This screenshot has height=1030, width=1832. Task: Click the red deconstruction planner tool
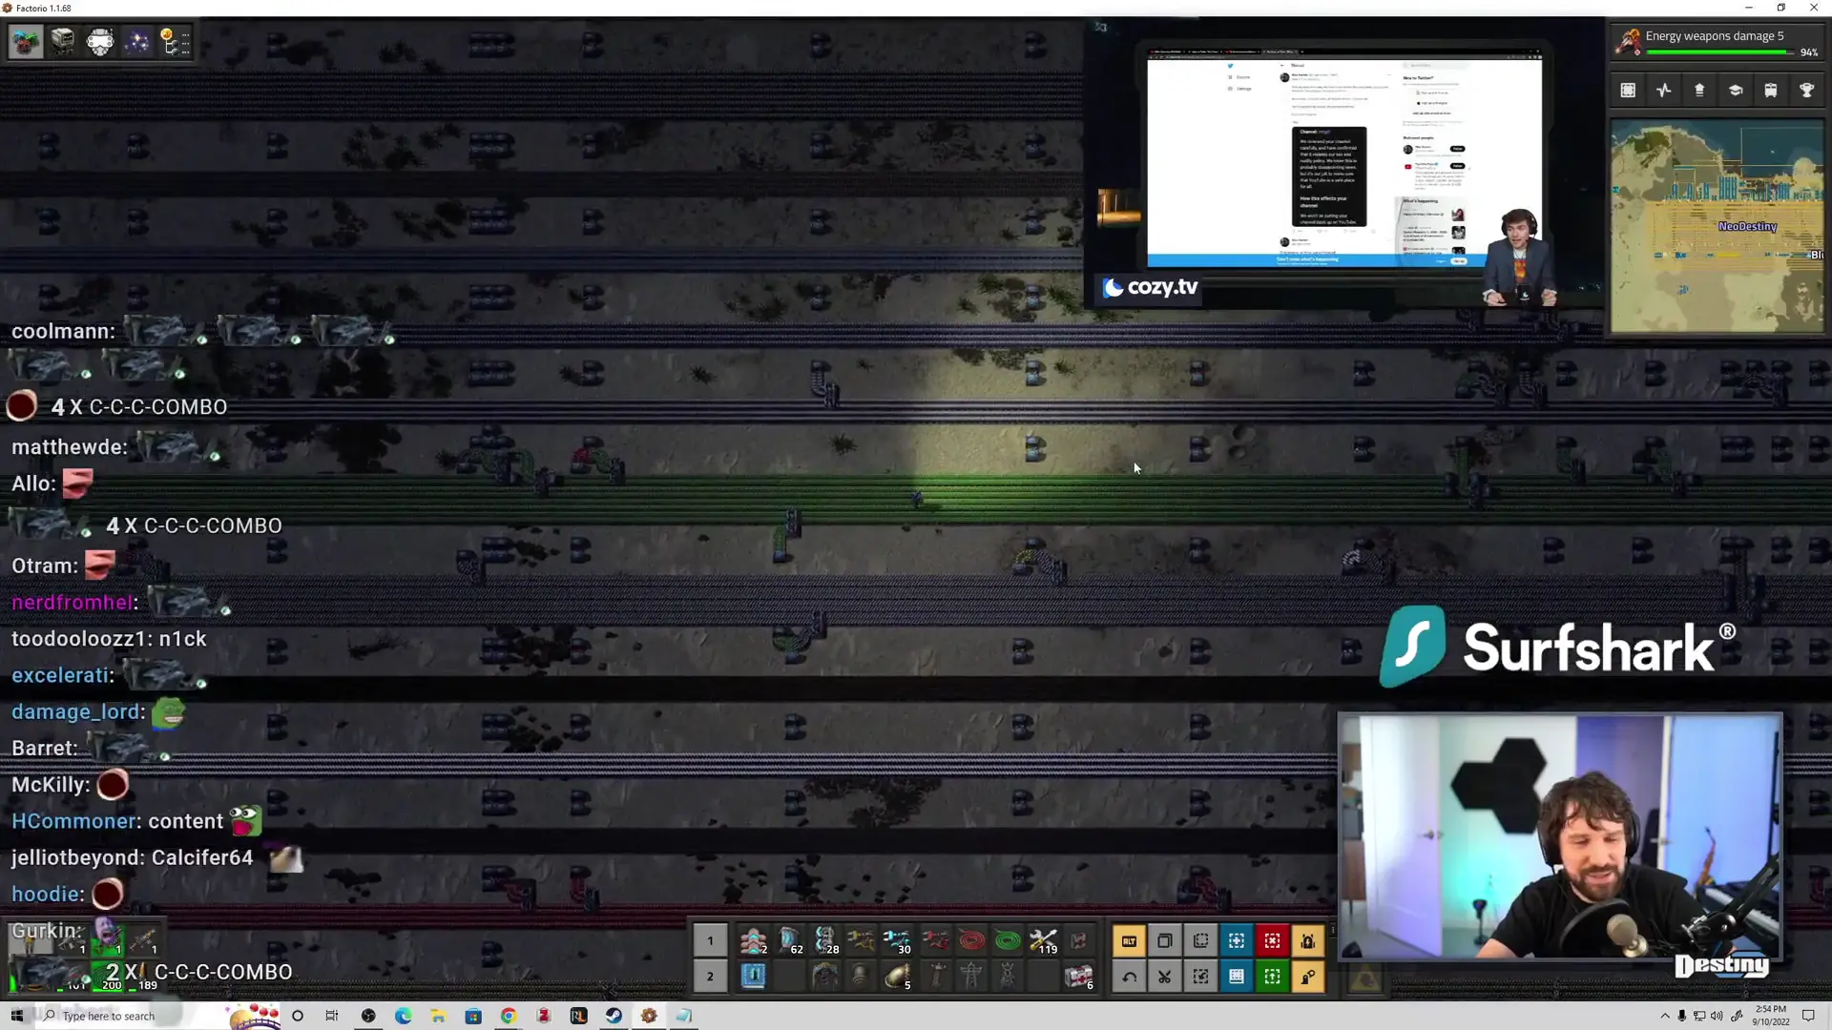[x=1272, y=941]
